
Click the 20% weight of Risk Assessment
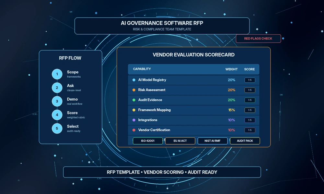231,90
